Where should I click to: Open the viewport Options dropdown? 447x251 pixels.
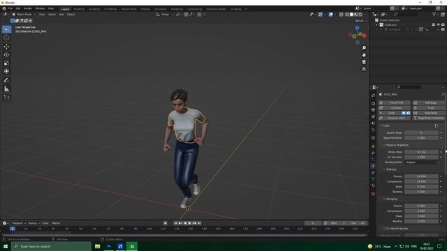pyautogui.click(x=360, y=21)
